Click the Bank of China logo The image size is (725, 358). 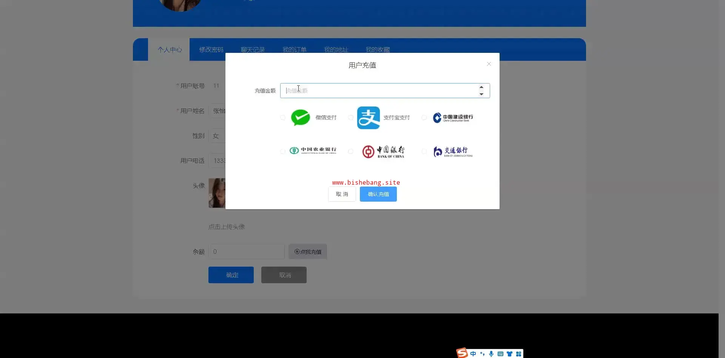(383, 151)
